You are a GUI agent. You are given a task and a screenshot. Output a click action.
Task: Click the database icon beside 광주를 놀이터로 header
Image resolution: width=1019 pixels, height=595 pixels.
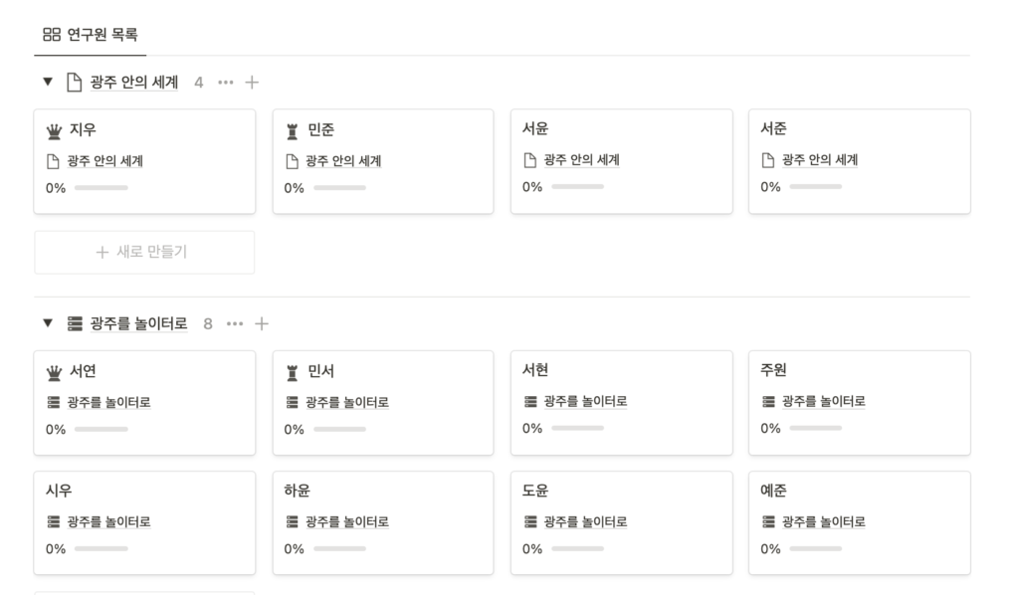pos(75,323)
